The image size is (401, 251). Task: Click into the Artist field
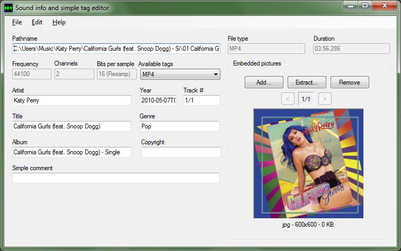72,100
